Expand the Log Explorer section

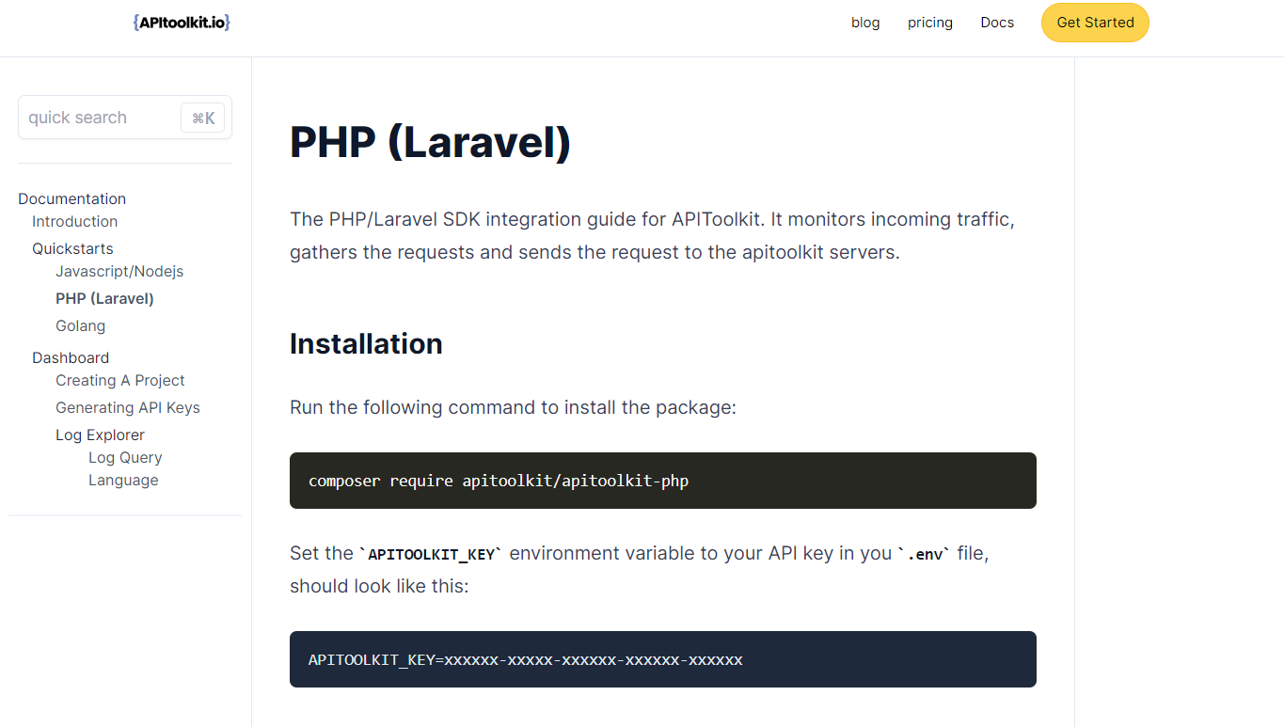tap(100, 435)
